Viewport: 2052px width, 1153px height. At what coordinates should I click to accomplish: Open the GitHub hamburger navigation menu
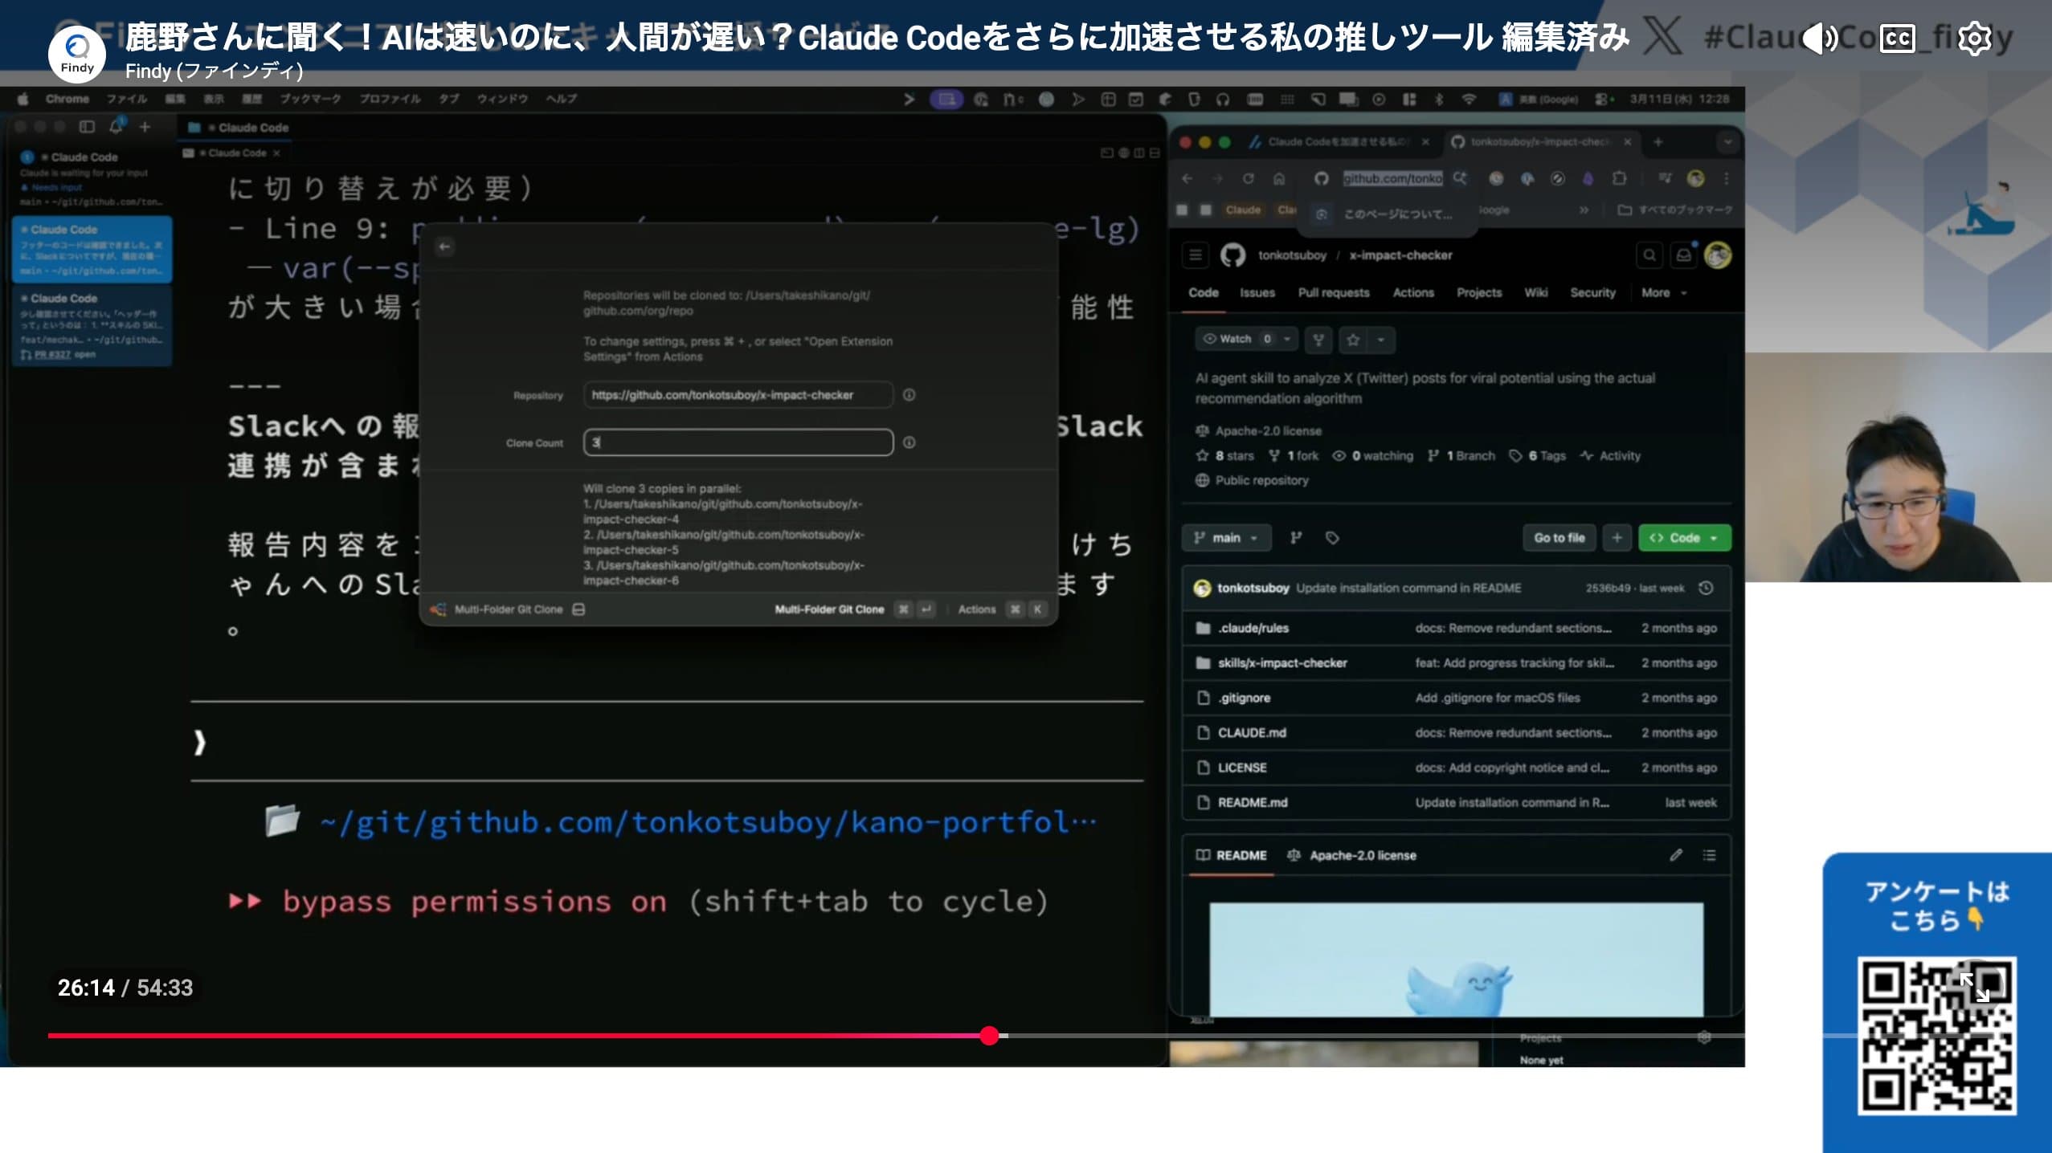[x=1195, y=255]
